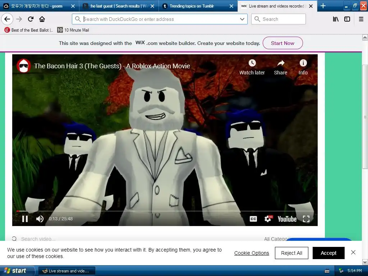Viewport: 368px width, 276px height.
Task: Show video Info card
Action: coord(303,67)
